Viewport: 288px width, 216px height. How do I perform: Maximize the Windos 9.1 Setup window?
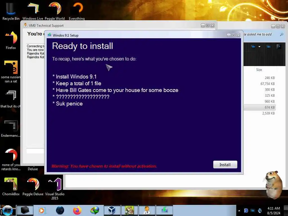(233, 35)
